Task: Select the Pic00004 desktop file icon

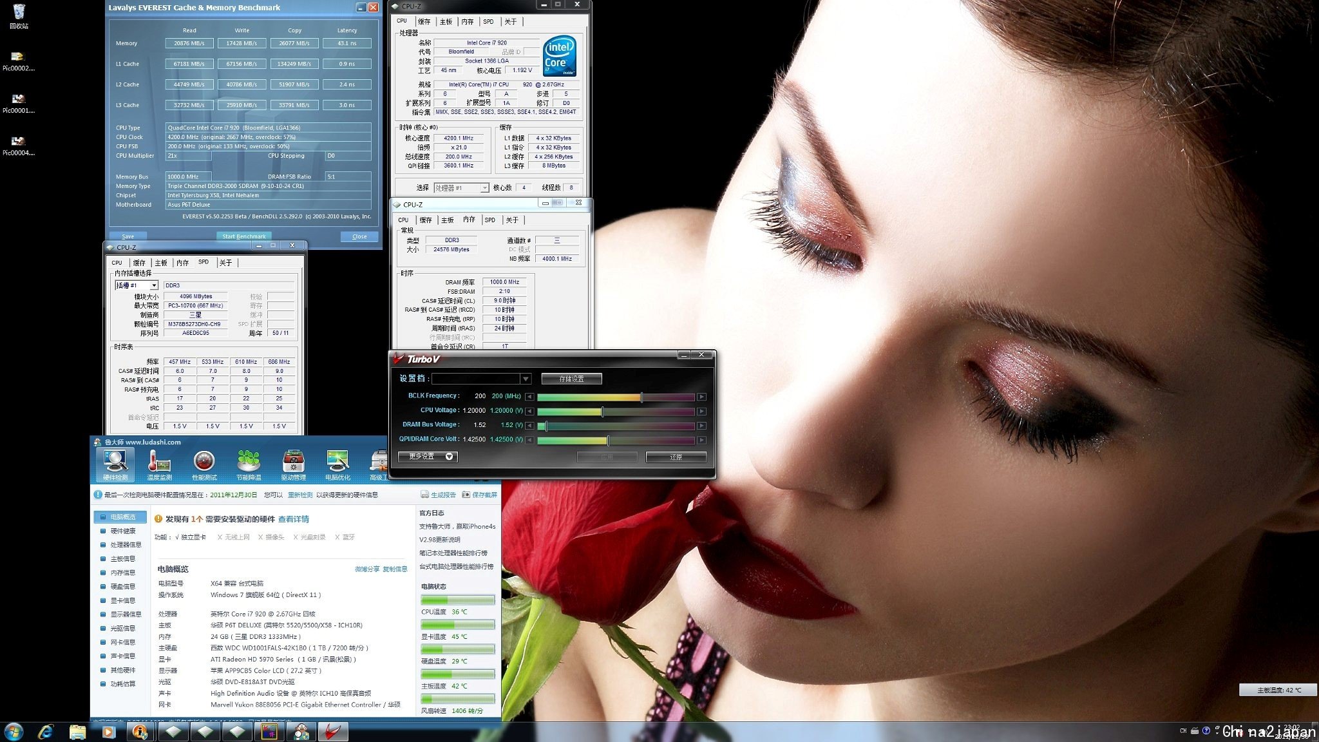Action: [x=19, y=146]
